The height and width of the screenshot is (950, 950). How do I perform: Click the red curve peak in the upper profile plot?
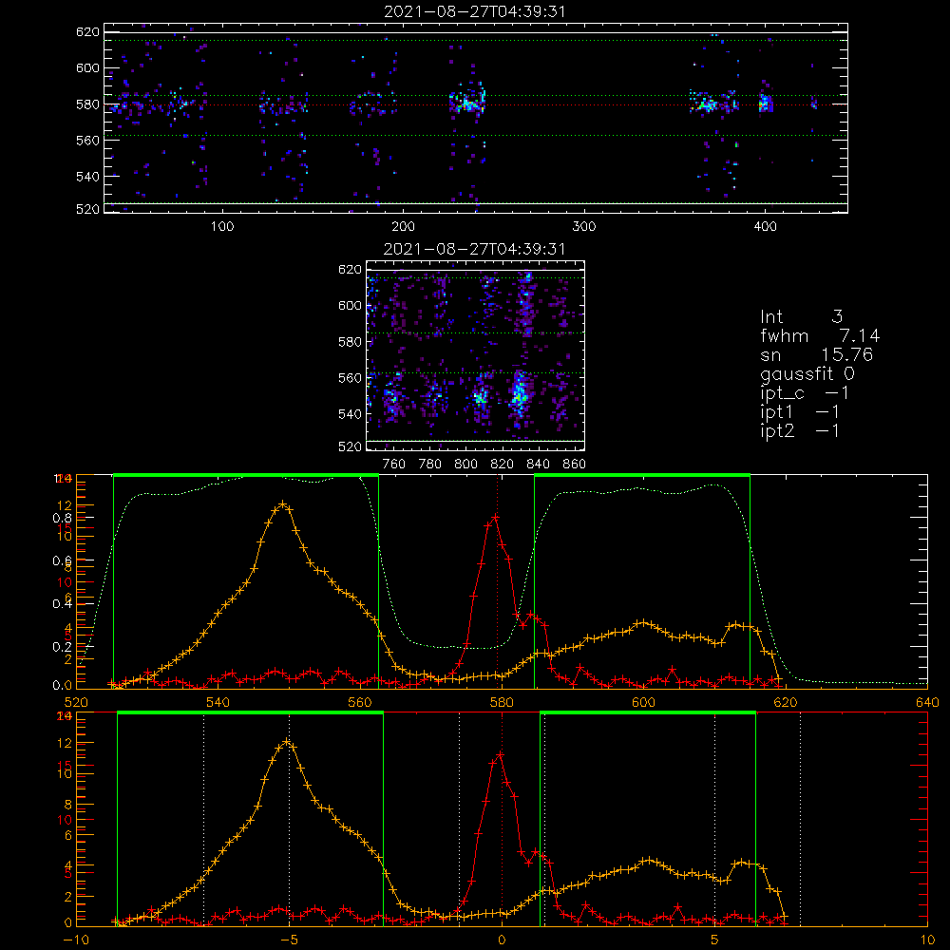496,517
